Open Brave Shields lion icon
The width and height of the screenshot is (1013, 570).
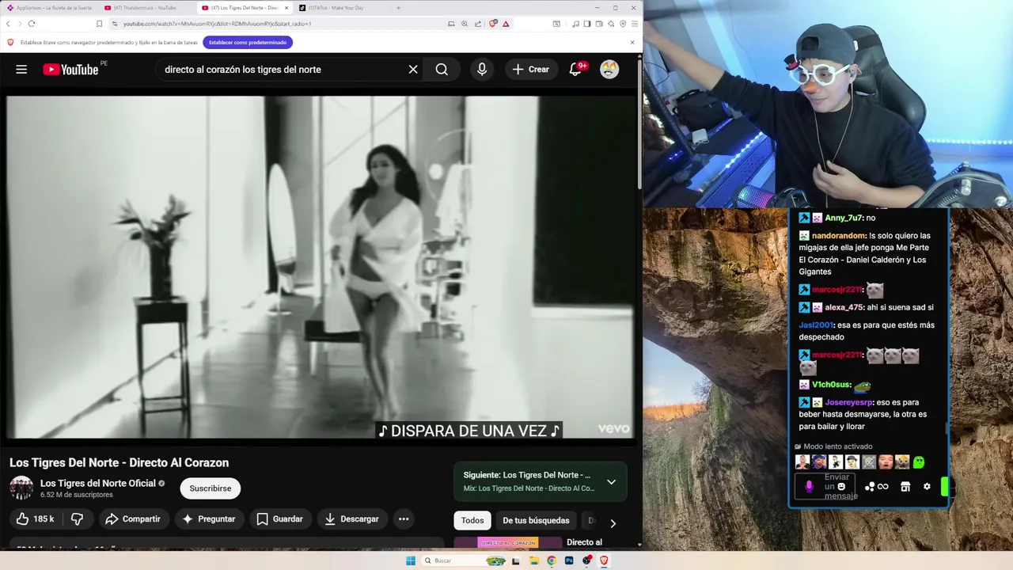[x=493, y=24]
